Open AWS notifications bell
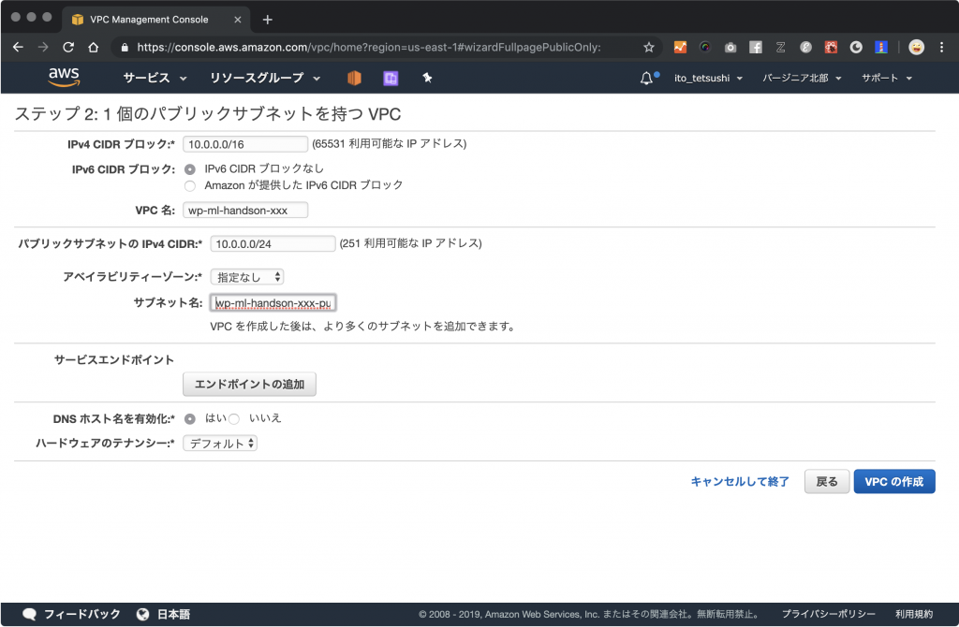959x627 pixels. pyautogui.click(x=646, y=79)
